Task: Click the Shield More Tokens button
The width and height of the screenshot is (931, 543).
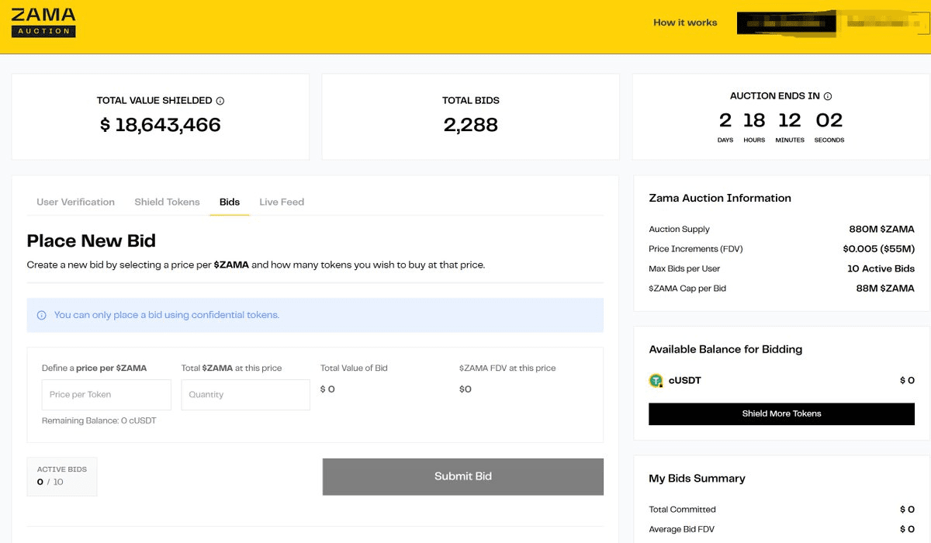Action: click(781, 413)
